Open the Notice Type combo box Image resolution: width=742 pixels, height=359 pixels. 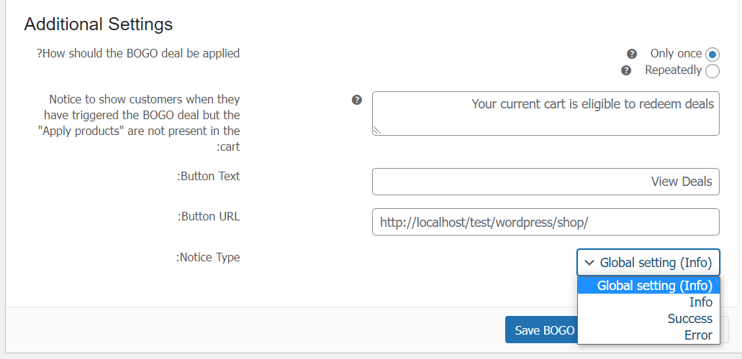tap(648, 262)
